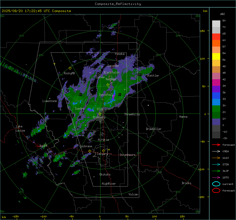Screen dimensions: 236x220
Task: Click the RockyMH label
Action: (x=69, y=73)
